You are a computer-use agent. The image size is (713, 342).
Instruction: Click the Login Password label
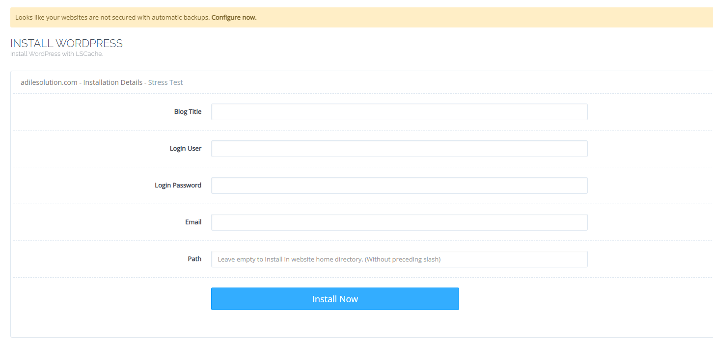point(178,185)
